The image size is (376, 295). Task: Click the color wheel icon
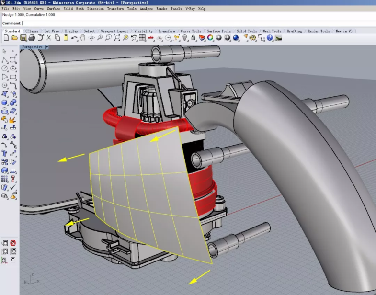click(210, 38)
